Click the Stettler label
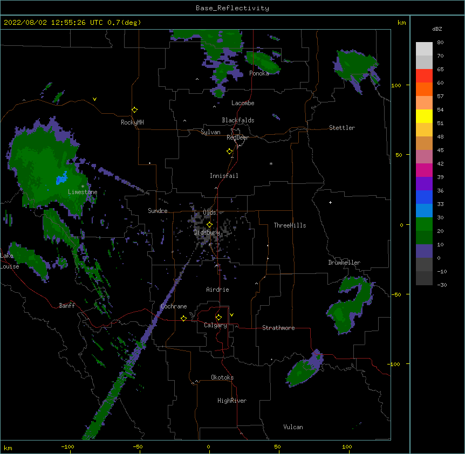The height and width of the screenshot is (454, 465). 342,128
